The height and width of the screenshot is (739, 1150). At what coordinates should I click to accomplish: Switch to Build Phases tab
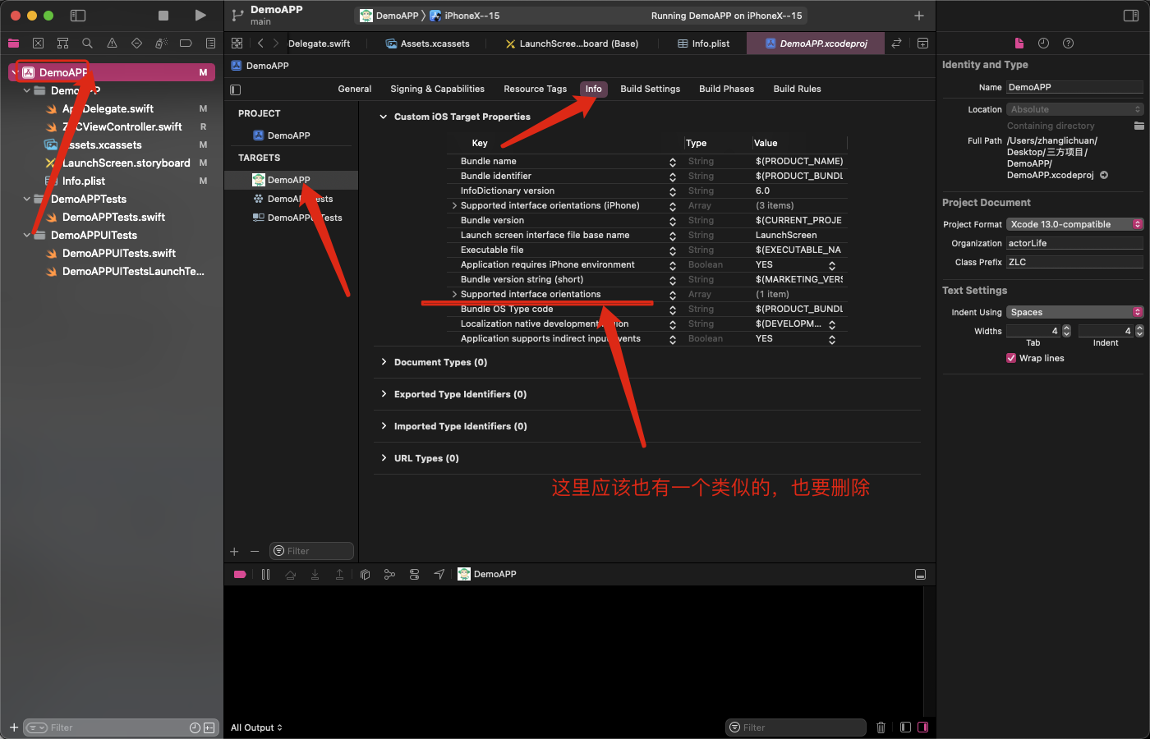coord(726,89)
